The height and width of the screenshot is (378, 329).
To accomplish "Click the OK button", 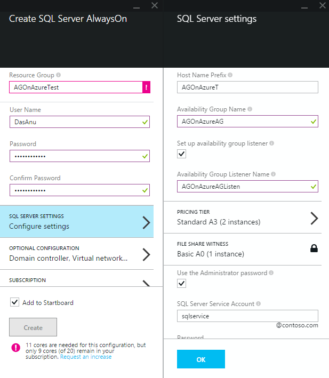I will (x=201, y=359).
